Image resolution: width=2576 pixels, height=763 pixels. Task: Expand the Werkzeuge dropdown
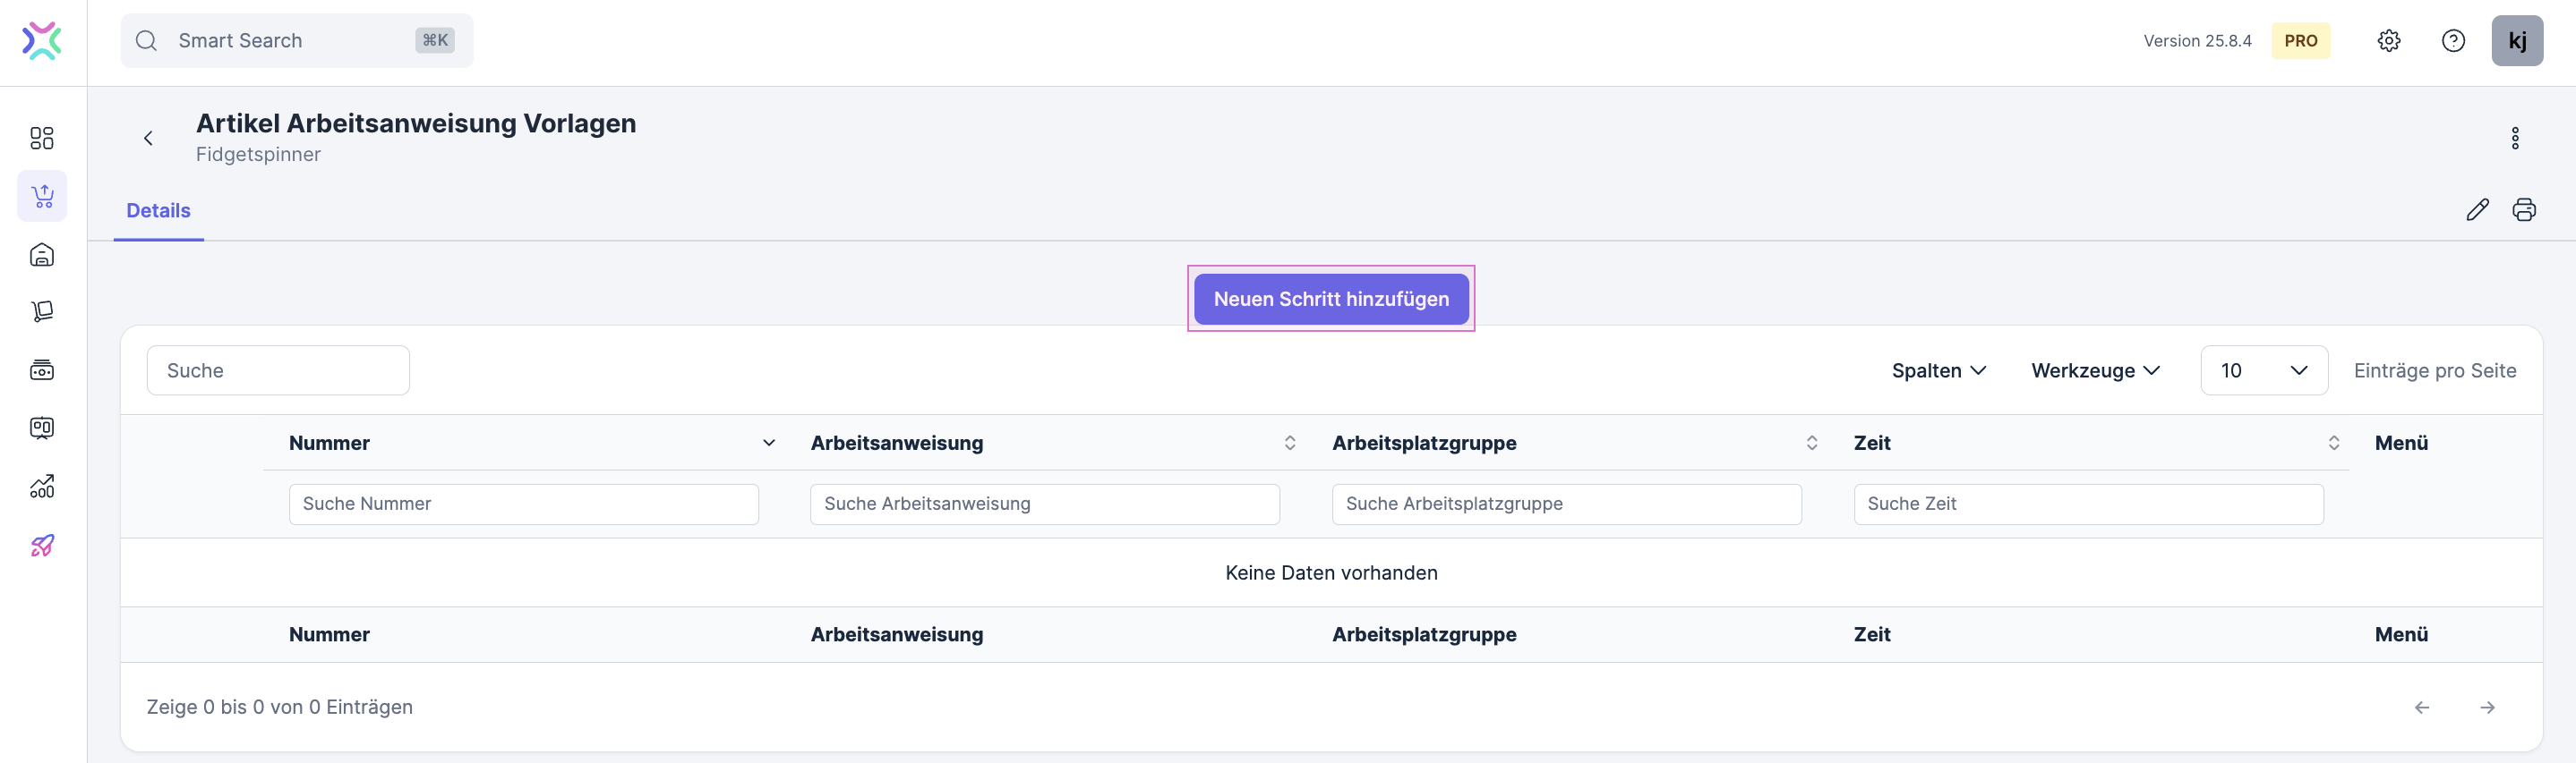click(x=2095, y=370)
